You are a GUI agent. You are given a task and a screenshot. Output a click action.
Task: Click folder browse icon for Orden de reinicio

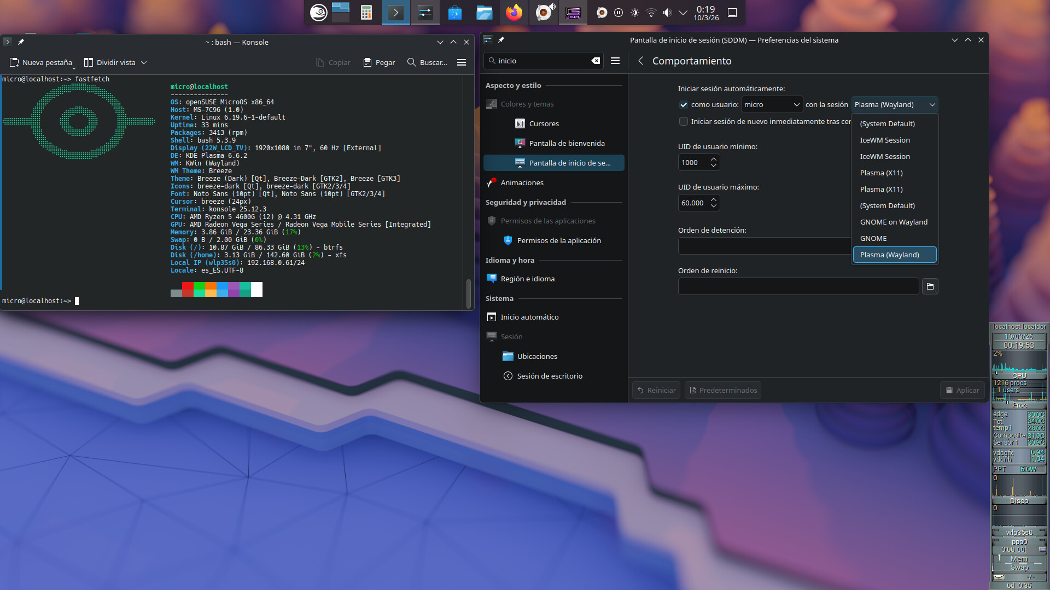[930, 286]
